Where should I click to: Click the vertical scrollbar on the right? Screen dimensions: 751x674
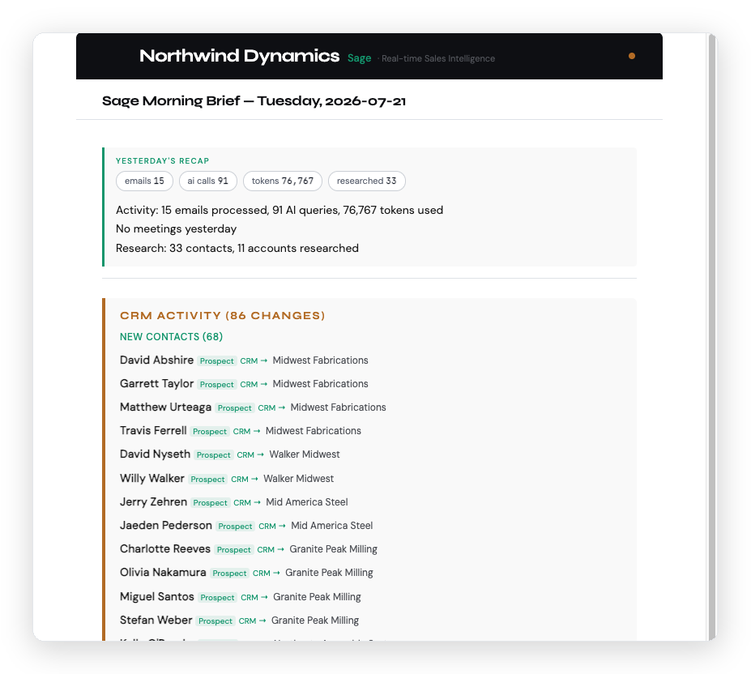[x=712, y=337]
